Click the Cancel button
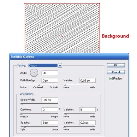This screenshot has width=137, height=137. point(116,72)
